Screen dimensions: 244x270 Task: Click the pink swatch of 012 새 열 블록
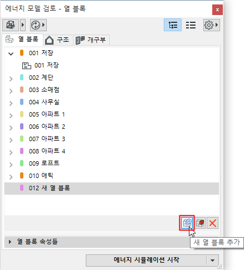pos(22,188)
